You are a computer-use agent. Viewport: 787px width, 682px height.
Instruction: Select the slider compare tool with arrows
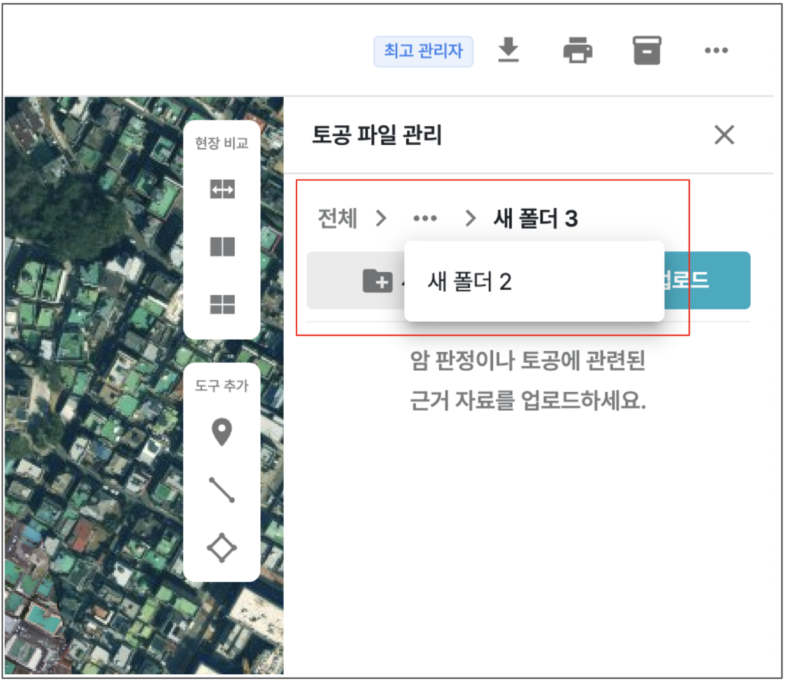click(x=222, y=189)
